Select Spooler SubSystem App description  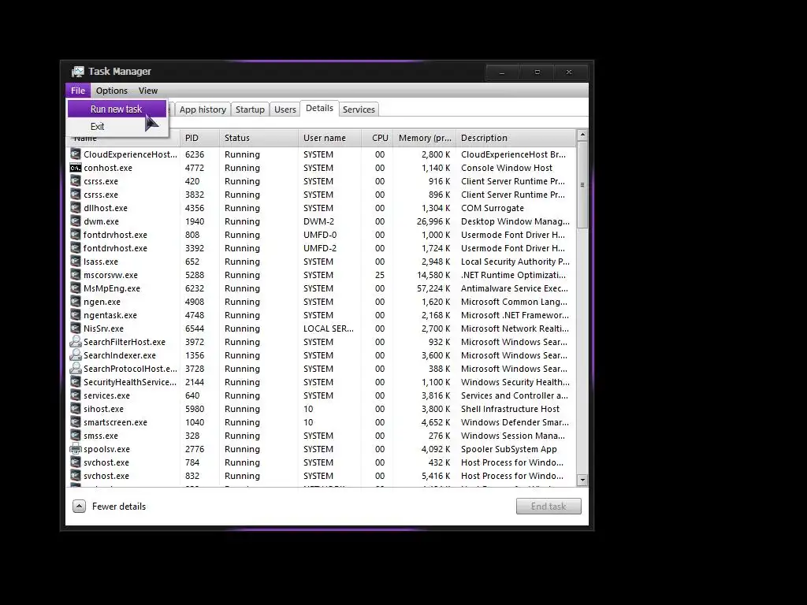click(x=509, y=448)
